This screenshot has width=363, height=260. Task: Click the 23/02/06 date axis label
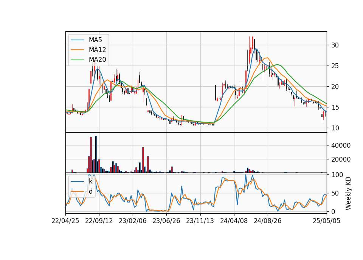click(x=133, y=221)
